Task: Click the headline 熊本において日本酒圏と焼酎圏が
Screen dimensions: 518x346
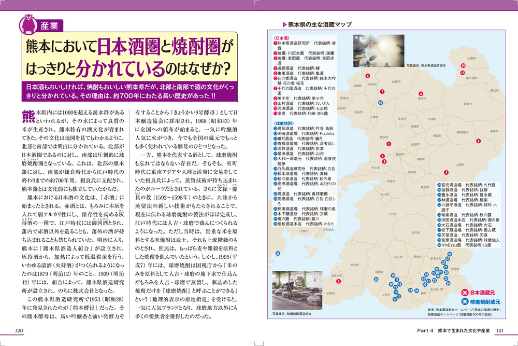Action: pyautogui.click(x=129, y=46)
